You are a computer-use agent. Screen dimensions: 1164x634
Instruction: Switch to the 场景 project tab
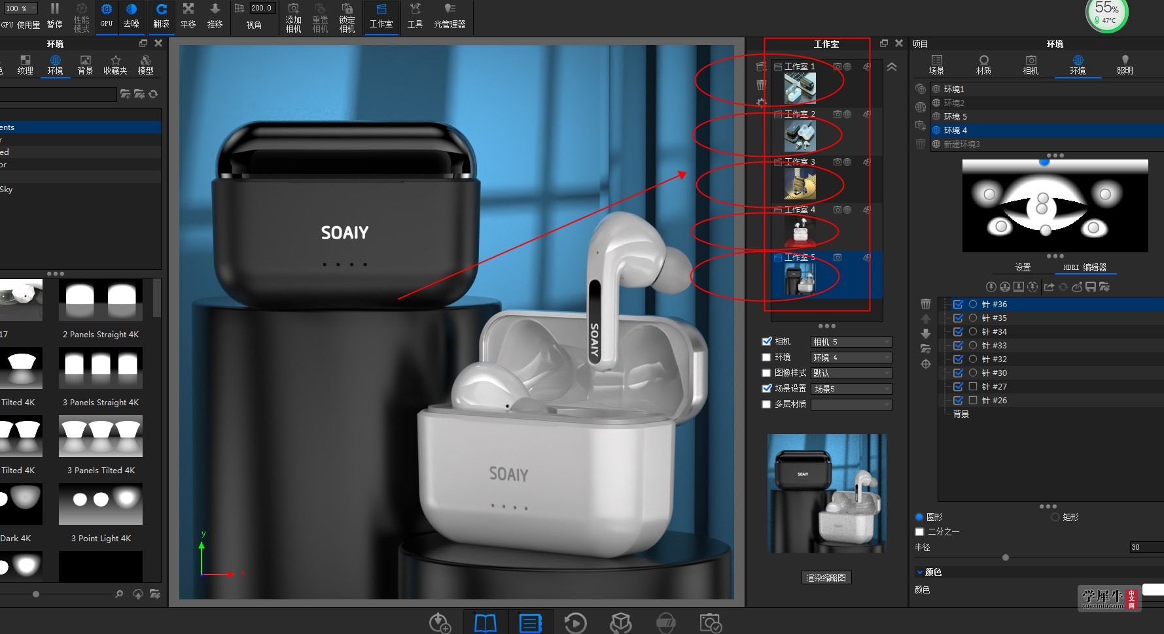(x=936, y=65)
